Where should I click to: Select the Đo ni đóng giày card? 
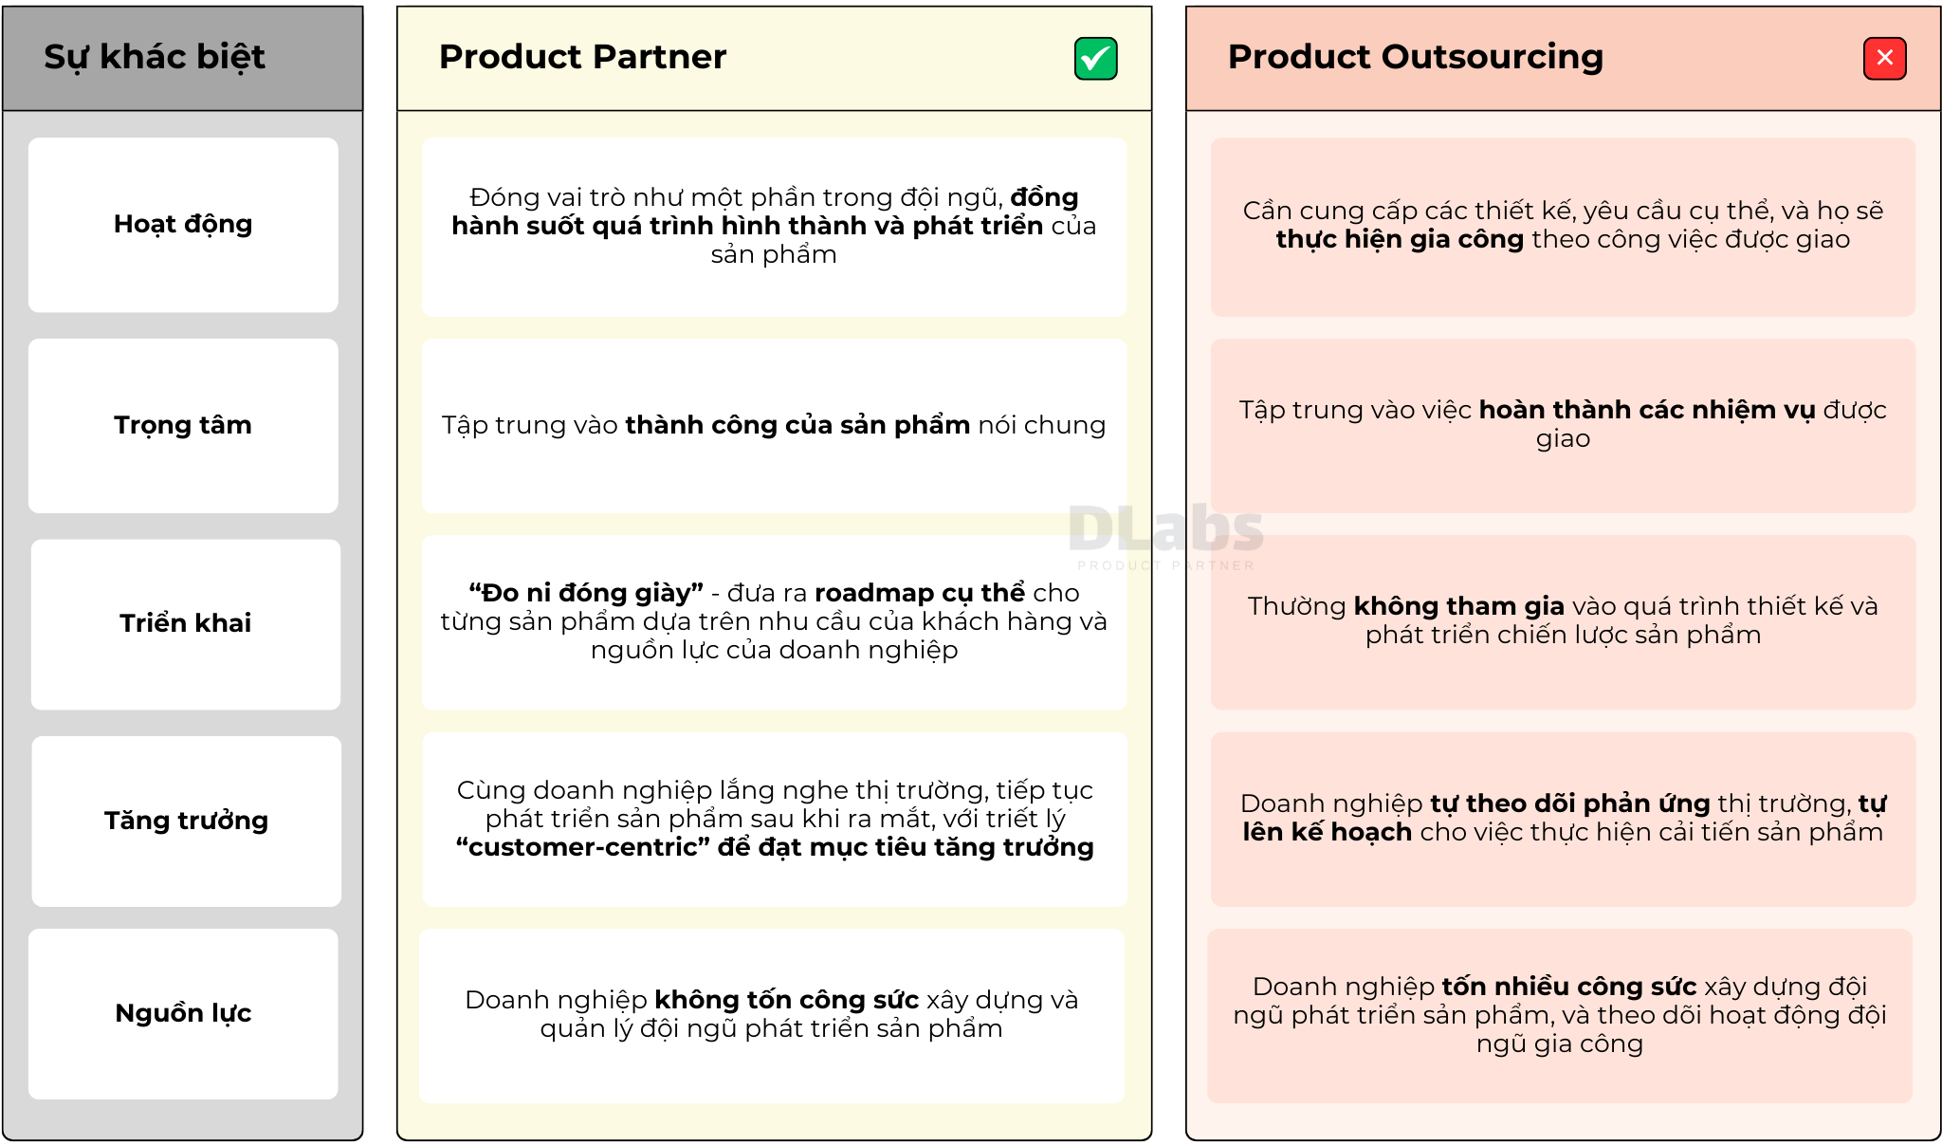[774, 622]
